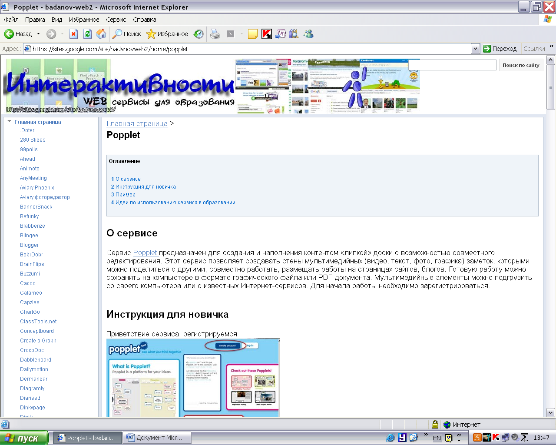Viewport: 556px width, 445px height.
Task: Click the Поиск по сайту button
Action: click(521, 65)
